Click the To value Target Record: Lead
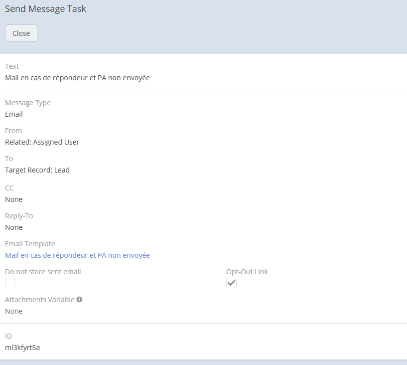Viewport: 407px width, 365px height. click(x=37, y=170)
